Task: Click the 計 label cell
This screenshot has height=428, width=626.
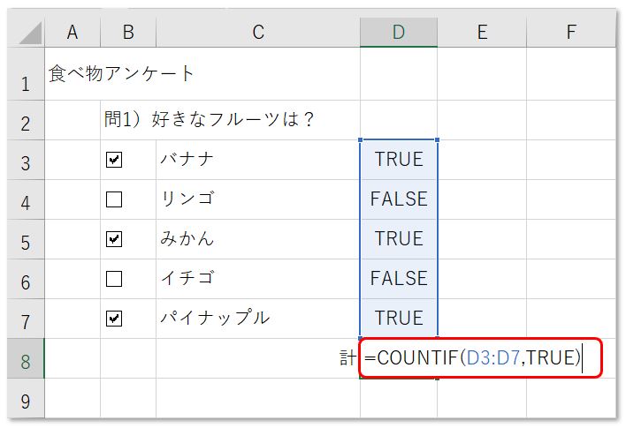Action: pos(347,359)
